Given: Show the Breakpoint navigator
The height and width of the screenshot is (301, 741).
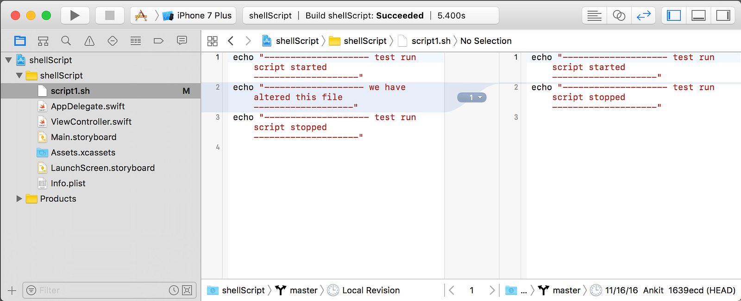Looking at the screenshot, I should click(158, 41).
